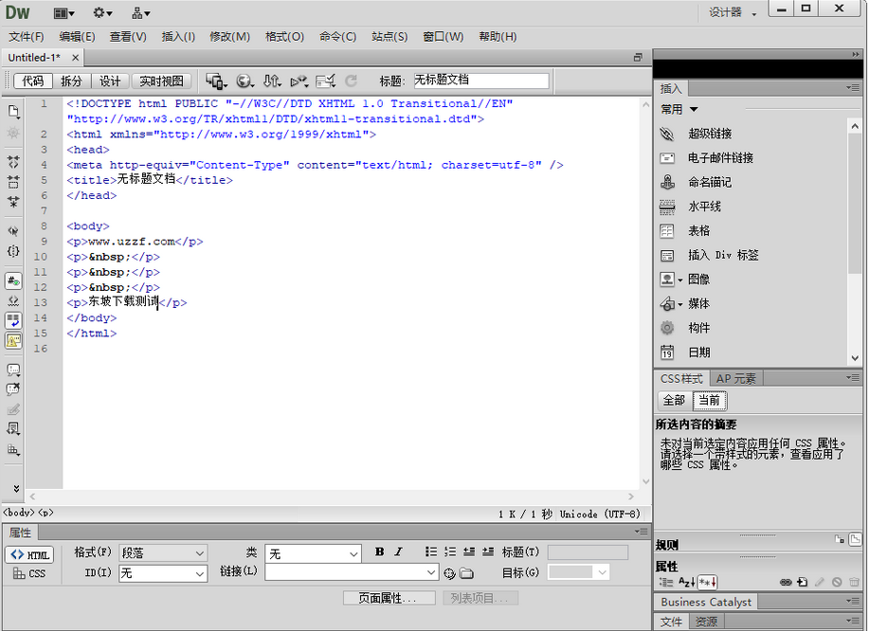Switch to 设计 view
The image size is (871, 631).
coord(110,81)
